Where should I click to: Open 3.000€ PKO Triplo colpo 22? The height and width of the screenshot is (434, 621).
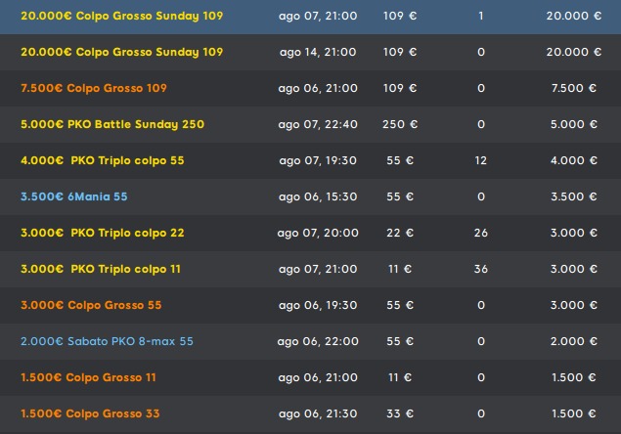[x=311, y=233]
